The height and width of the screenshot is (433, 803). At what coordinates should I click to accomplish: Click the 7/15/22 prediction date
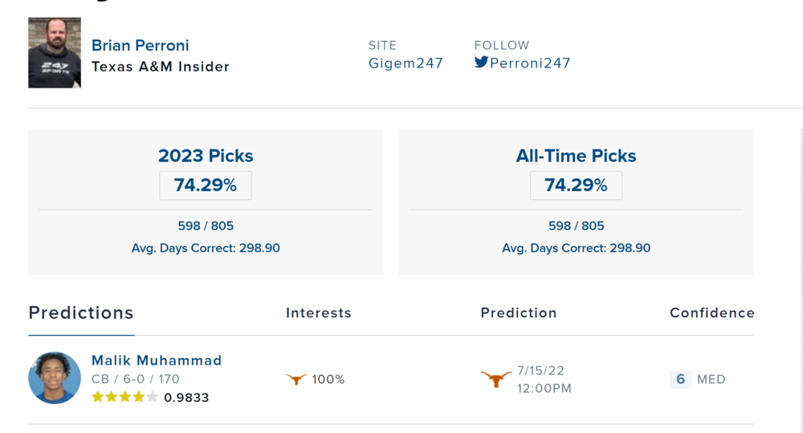coord(540,370)
